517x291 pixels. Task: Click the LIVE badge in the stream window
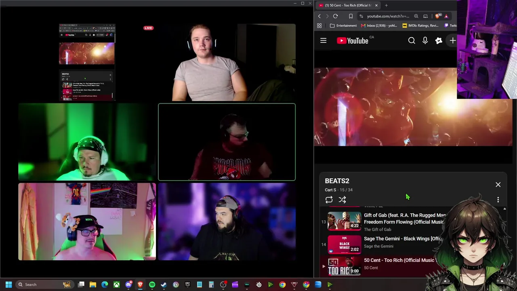click(148, 28)
